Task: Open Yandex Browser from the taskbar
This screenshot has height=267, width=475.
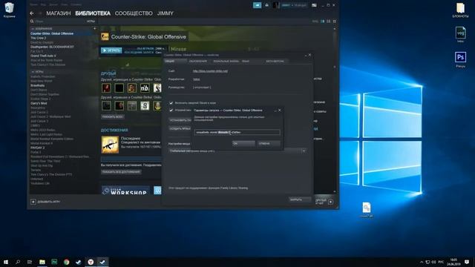Action: coord(91,262)
